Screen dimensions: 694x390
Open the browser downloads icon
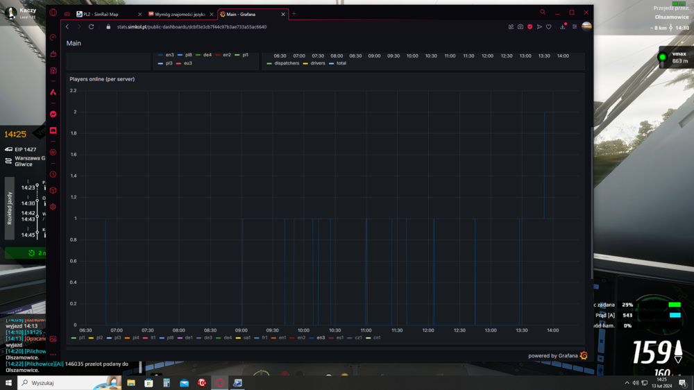[x=563, y=27]
